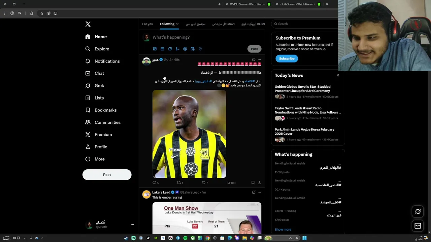Open Explore in the sidebar
The image size is (431, 242).
click(x=97, y=49)
